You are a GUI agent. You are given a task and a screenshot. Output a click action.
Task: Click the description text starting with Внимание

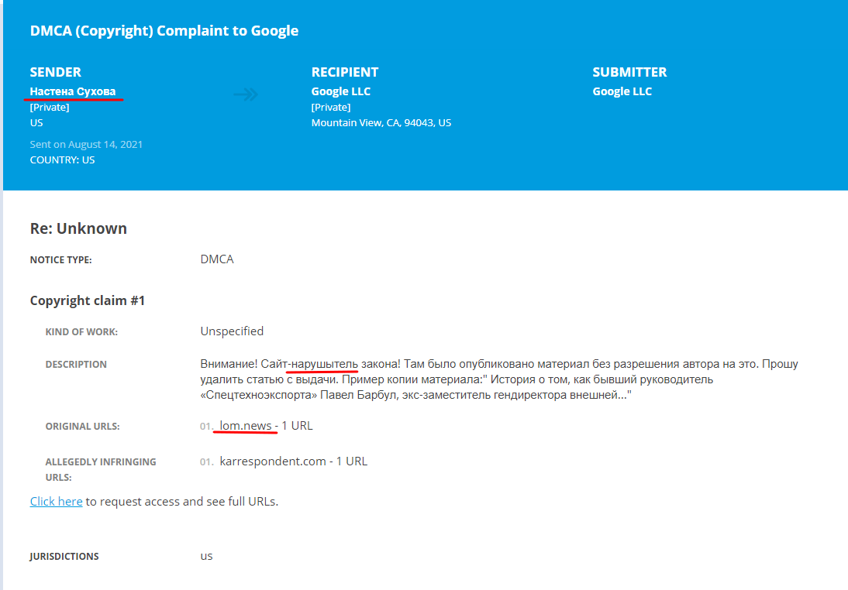[x=499, y=379]
